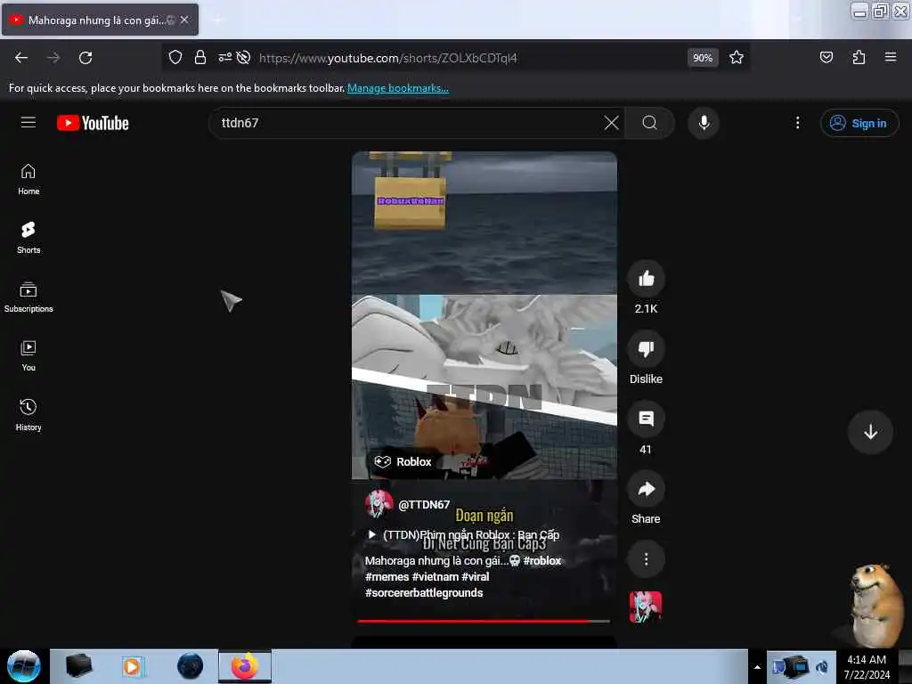This screenshot has width=912, height=684.
Task: Open Shorts in the sidebar
Action: click(28, 238)
